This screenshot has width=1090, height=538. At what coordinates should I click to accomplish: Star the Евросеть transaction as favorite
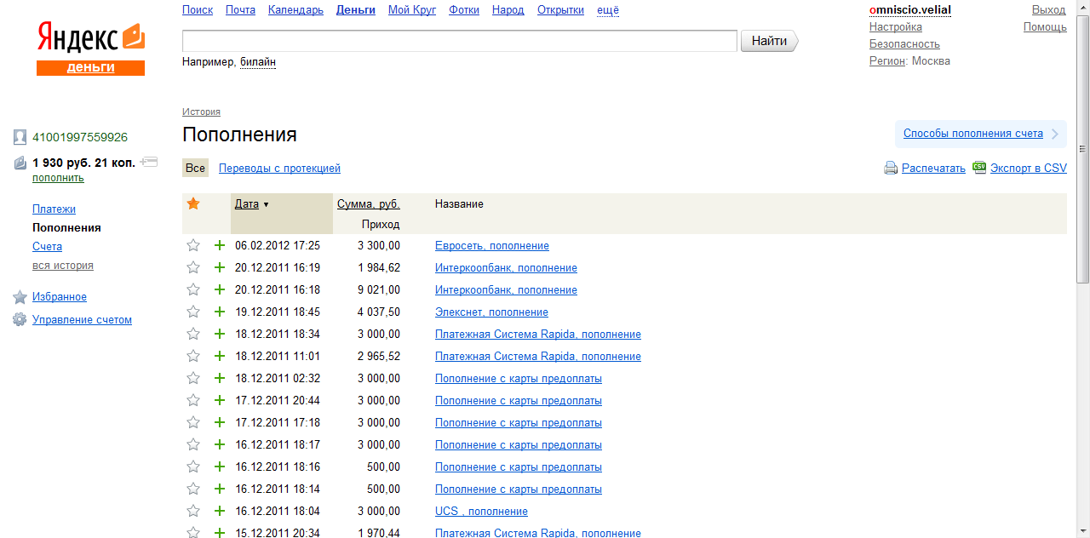tap(193, 245)
